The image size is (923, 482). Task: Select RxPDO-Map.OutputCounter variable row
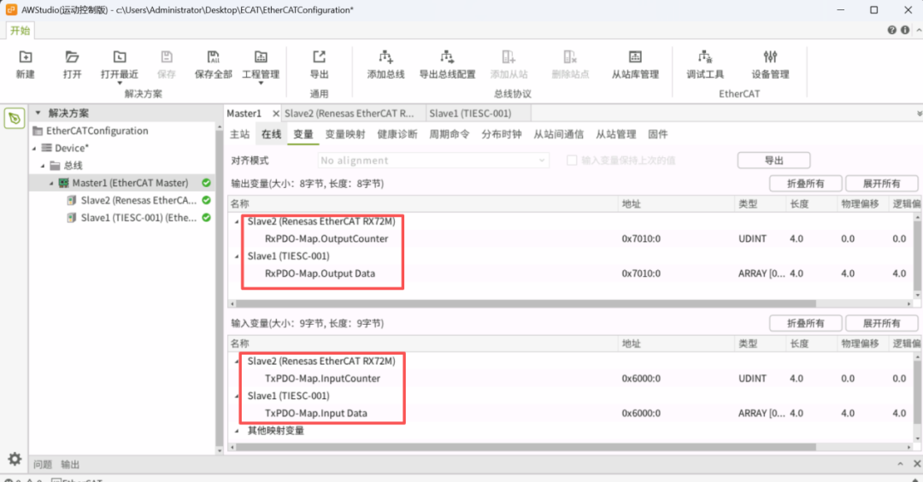571,239
